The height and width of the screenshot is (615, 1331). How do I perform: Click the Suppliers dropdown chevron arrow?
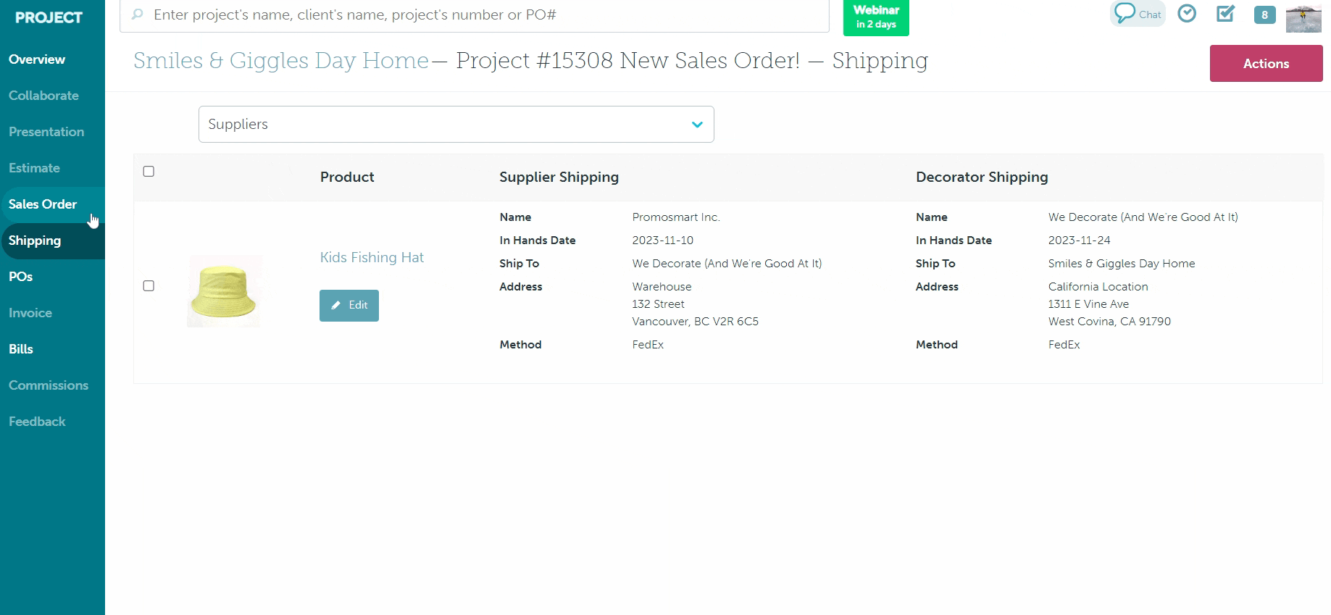(x=697, y=125)
